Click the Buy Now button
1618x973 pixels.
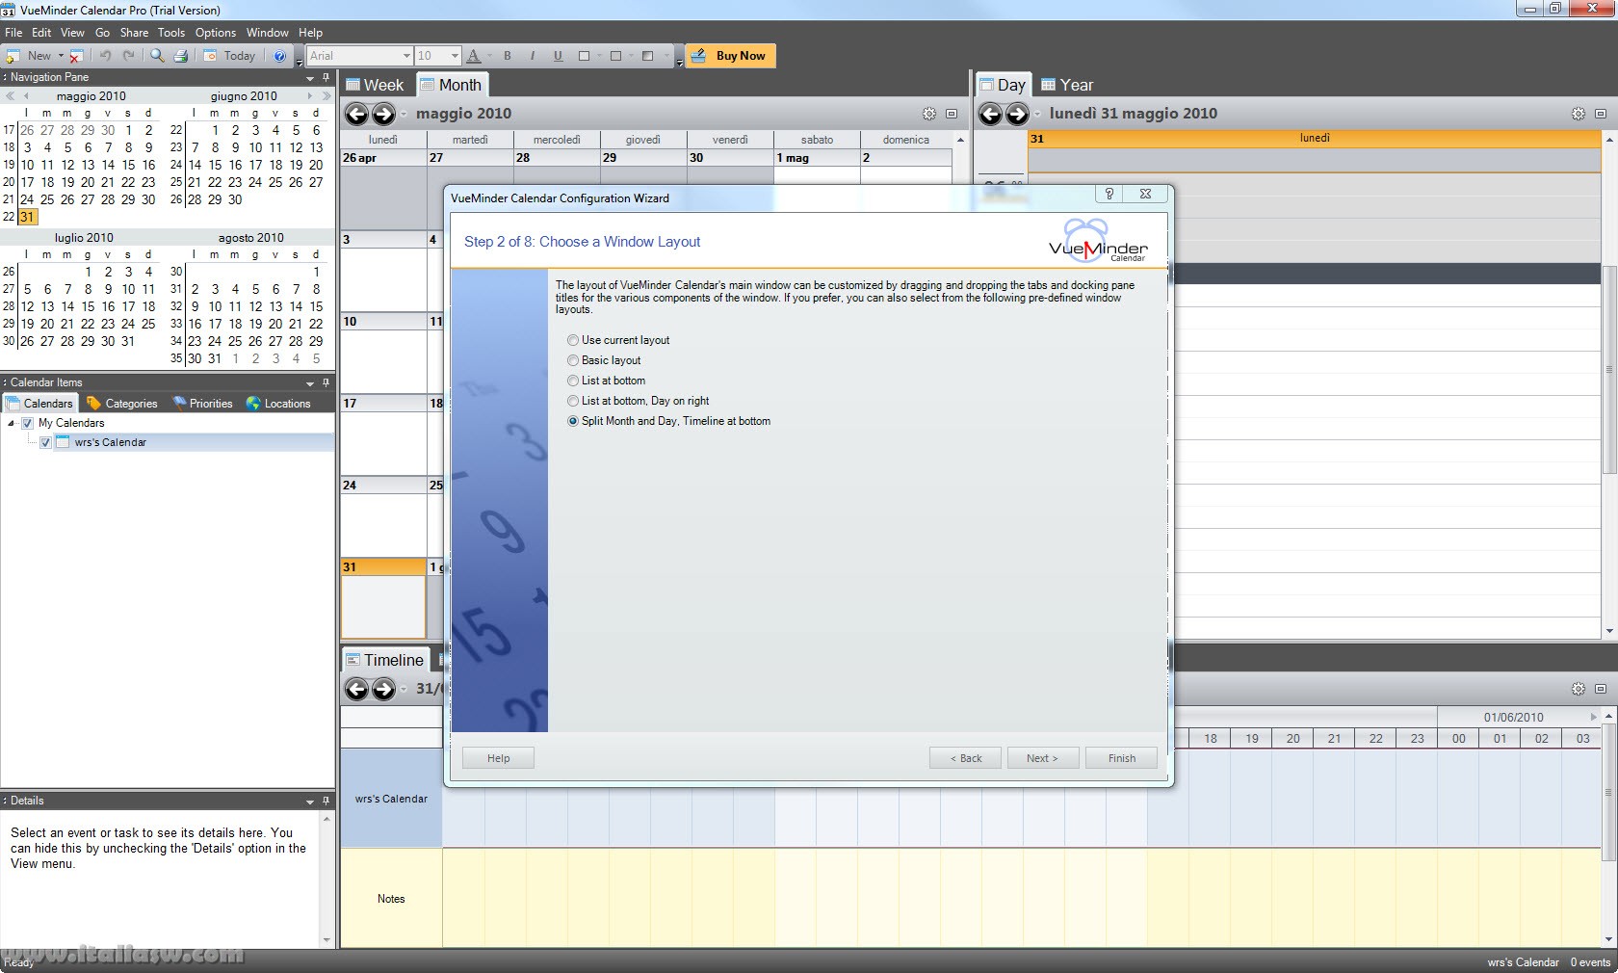tap(730, 56)
